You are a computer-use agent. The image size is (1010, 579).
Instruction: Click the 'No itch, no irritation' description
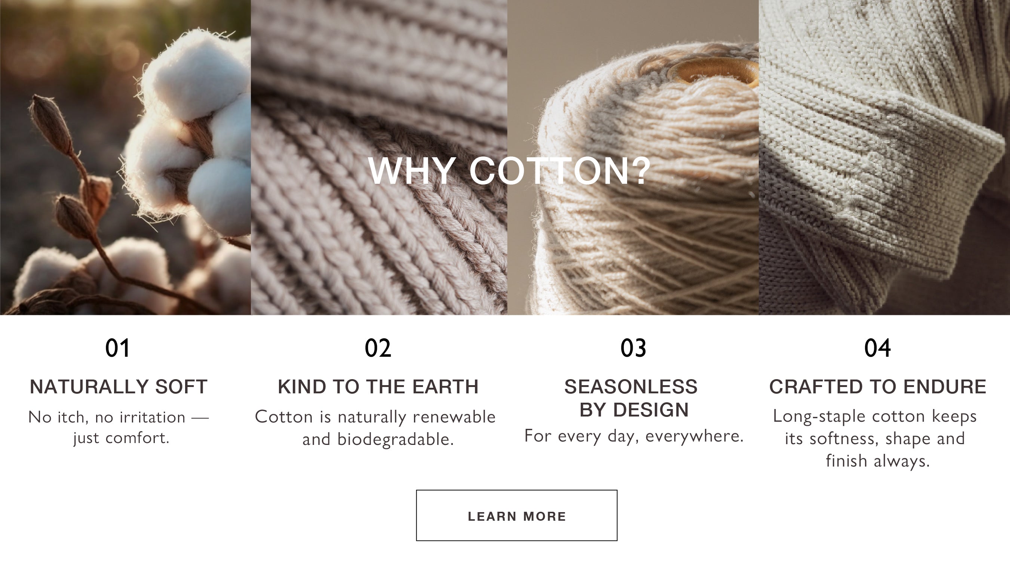119,427
